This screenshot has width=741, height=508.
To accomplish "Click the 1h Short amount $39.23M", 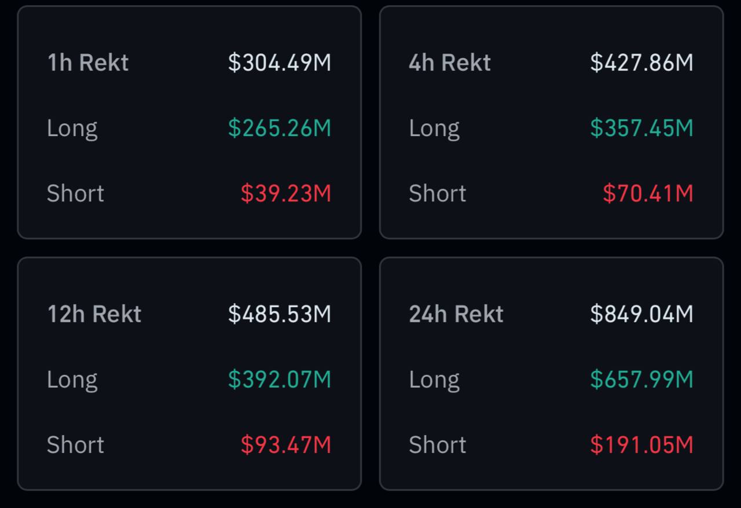I will click(x=286, y=193).
